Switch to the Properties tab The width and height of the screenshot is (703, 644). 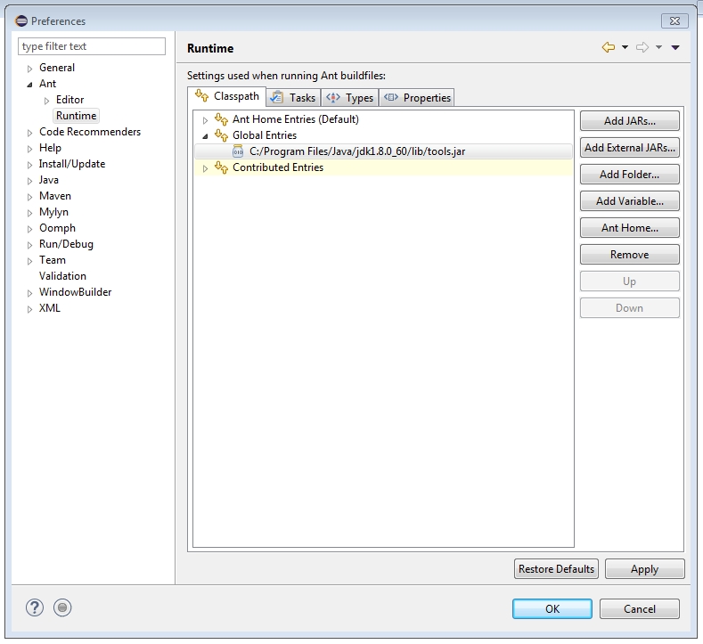coord(417,97)
